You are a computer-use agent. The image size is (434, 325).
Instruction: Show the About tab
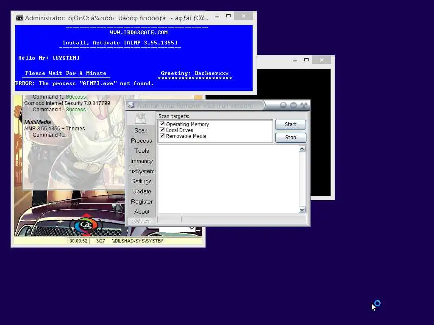[x=142, y=212]
